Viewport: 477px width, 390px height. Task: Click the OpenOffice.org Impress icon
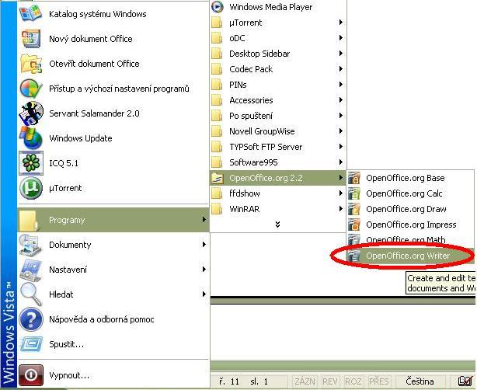tap(354, 225)
